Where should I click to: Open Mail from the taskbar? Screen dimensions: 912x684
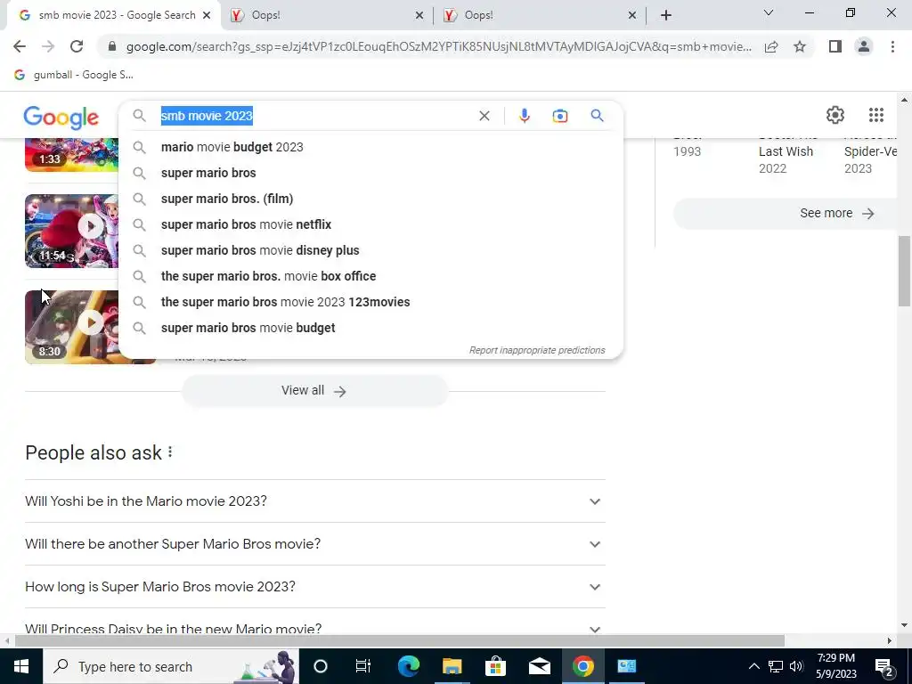pyautogui.click(x=539, y=666)
